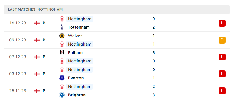
Task: Click the L result badge for Fulham match
Action: pos(222,57)
